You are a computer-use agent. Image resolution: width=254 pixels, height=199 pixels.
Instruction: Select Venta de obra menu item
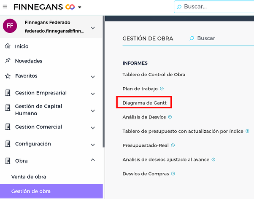click(x=29, y=177)
